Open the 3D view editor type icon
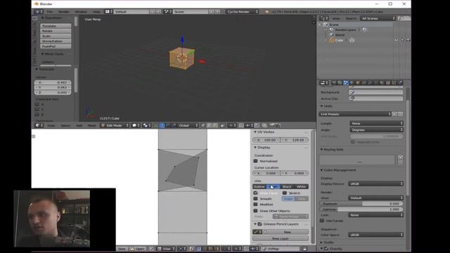This screenshot has height=253, width=450. [39, 125]
